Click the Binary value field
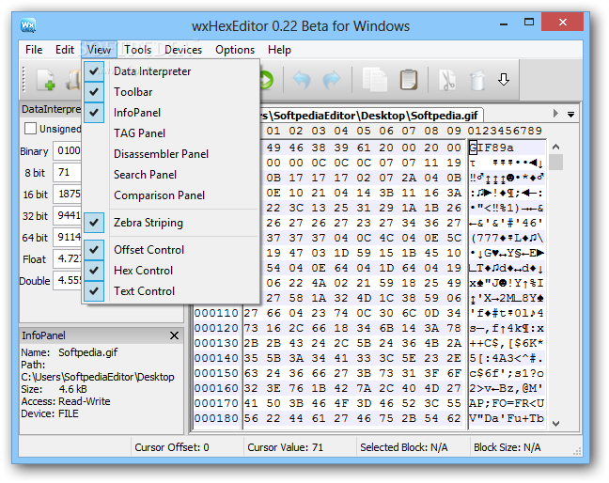This screenshot has height=483, width=609. pos(68,150)
